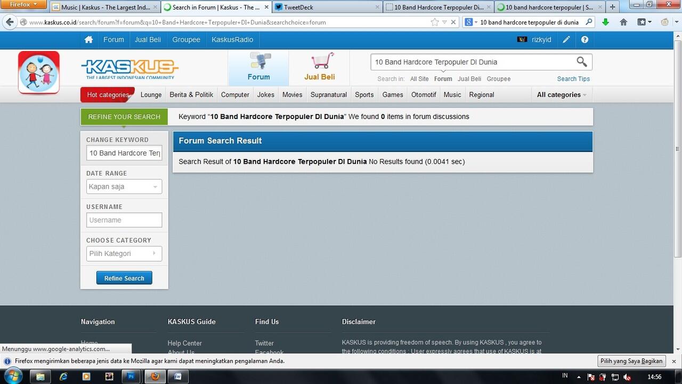The width and height of the screenshot is (682, 384).
Task: Open KaskusRadio in top navigation
Action: pyautogui.click(x=232, y=39)
